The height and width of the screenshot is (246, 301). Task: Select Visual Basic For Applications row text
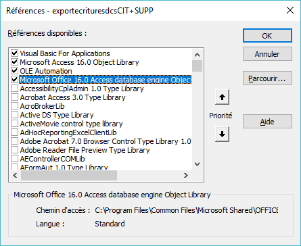(65, 53)
